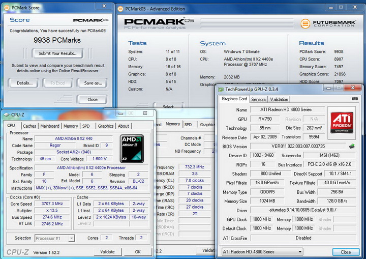Click the Save as button in PCMark Score
The width and height of the screenshot is (366, 259).
click(93, 83)
